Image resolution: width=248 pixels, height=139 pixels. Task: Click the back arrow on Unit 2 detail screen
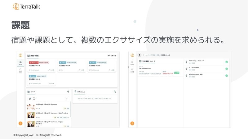point(139,55)
